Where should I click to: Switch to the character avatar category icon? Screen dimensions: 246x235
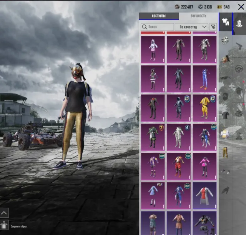pyautogui.click(x=239, y=23)
